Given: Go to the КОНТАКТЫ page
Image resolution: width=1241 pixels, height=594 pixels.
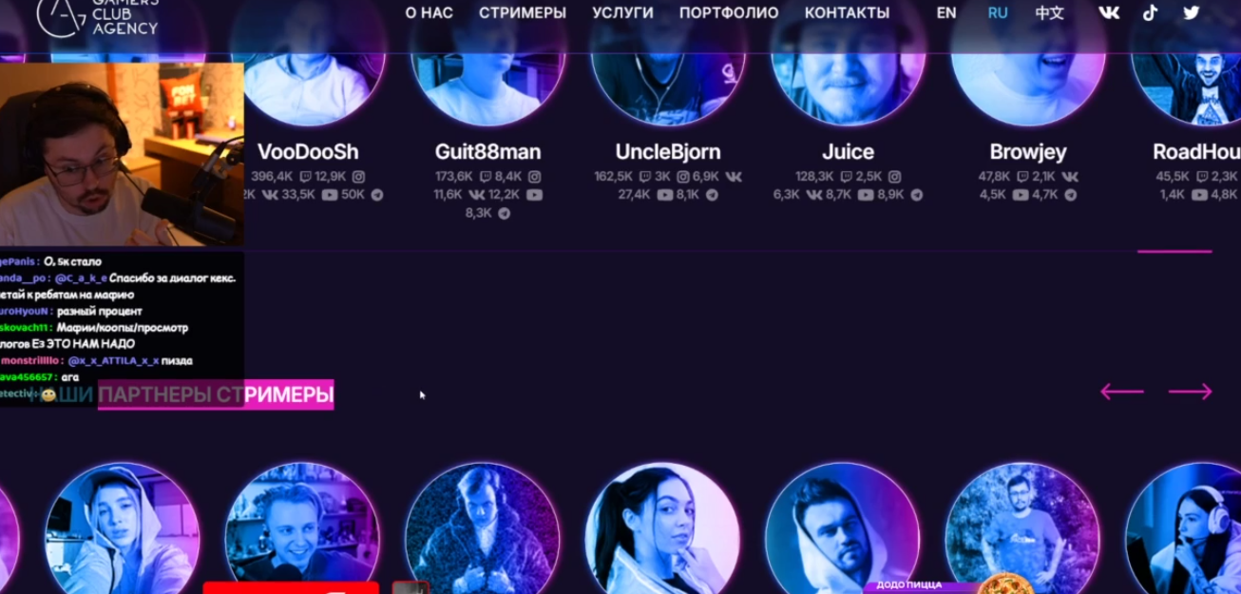Looking at the screenshot, I should (x=848, y=13).
